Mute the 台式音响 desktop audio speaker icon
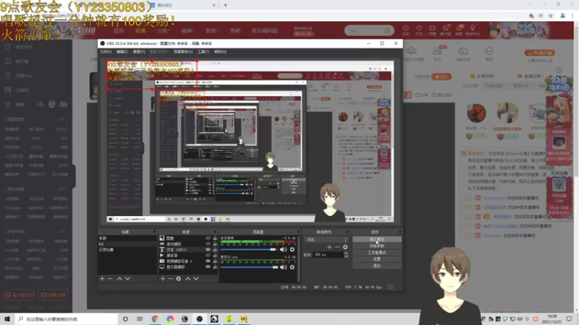 coord(283,249)
